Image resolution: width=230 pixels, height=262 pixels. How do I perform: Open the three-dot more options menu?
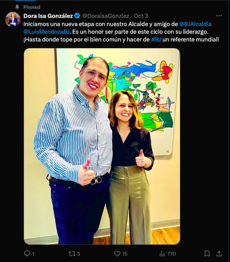[x=219, y=16]
